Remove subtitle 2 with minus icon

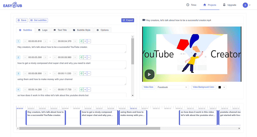[89, 57]
